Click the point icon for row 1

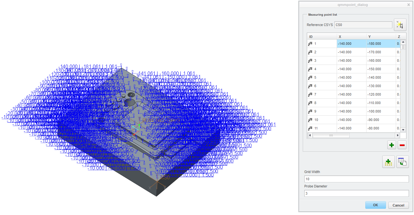point(310,44)
